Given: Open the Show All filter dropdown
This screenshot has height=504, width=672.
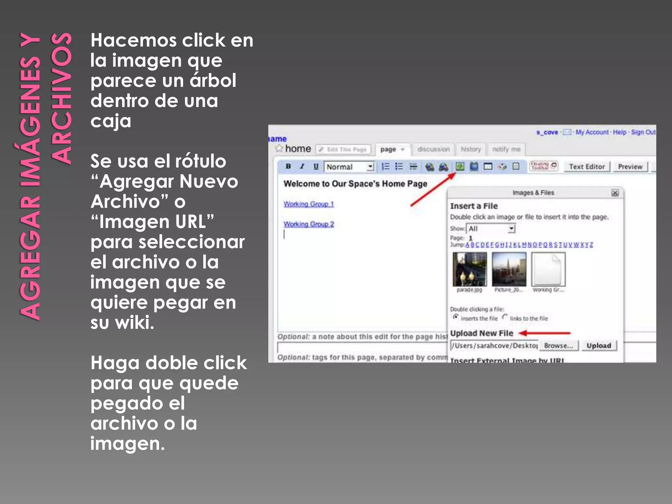Looking at the screenshot, I should [491, 228].
